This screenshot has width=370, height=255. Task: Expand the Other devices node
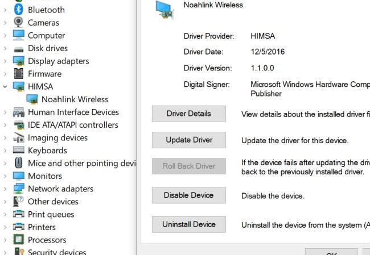click(5, 202)
